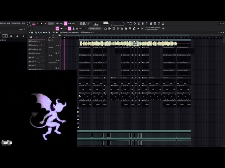Click the pink playhead marker on timeline
Image resolution: width=225 pixels, height=168 pixels.
pos(64,37)
